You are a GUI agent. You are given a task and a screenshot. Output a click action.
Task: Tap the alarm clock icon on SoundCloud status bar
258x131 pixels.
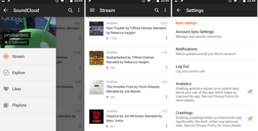coord(57,1)
